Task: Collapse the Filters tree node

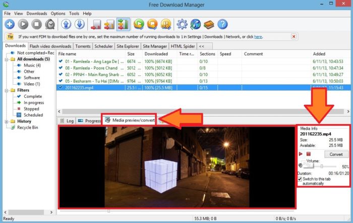Action: 7,90
